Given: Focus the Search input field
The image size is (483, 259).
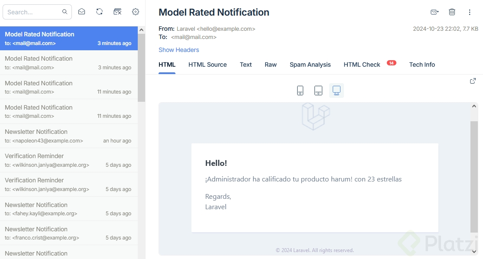Looking at the screenshot, I should click(x=33, y=12).
